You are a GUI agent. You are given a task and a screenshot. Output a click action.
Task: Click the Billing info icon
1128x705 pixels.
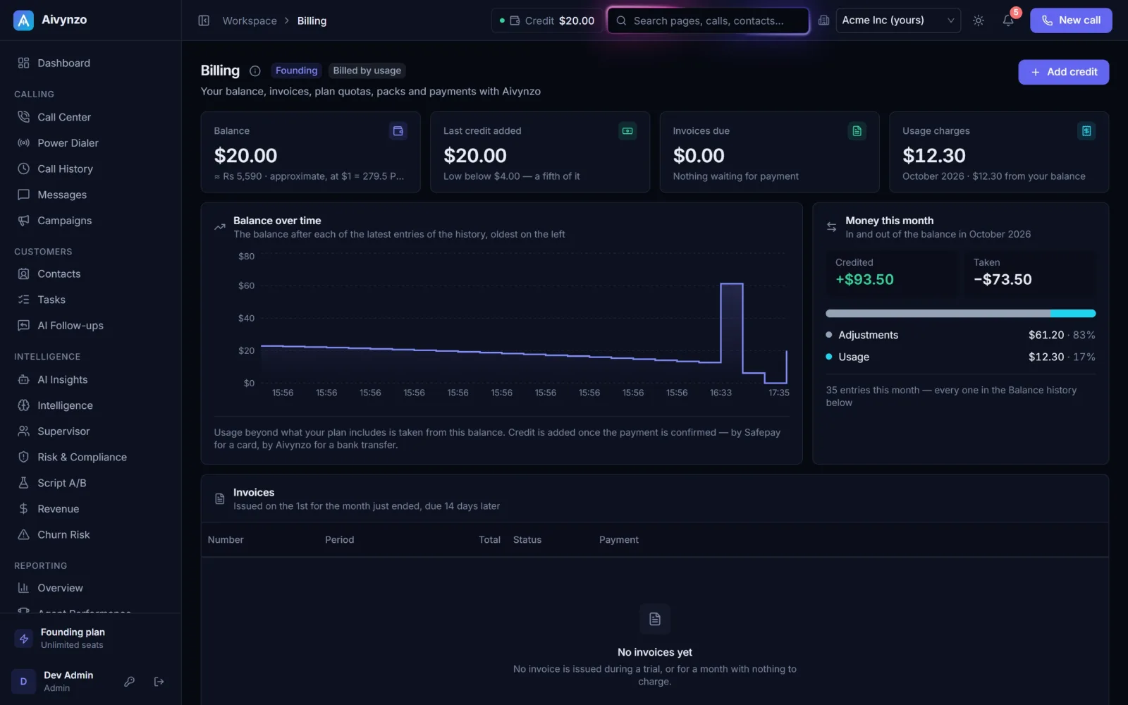[x=255, y=70]
